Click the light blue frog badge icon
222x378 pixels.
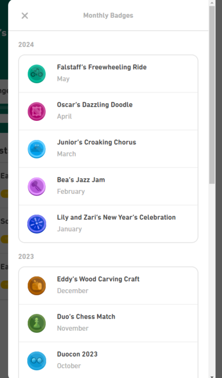click(x=37, y=149)
